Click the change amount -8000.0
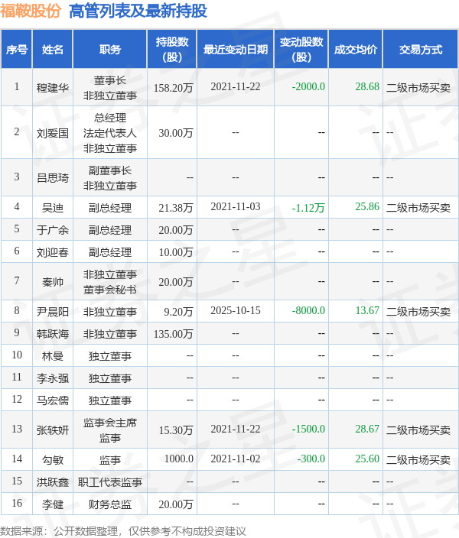 pyautogui.click(x=308, y=310)
